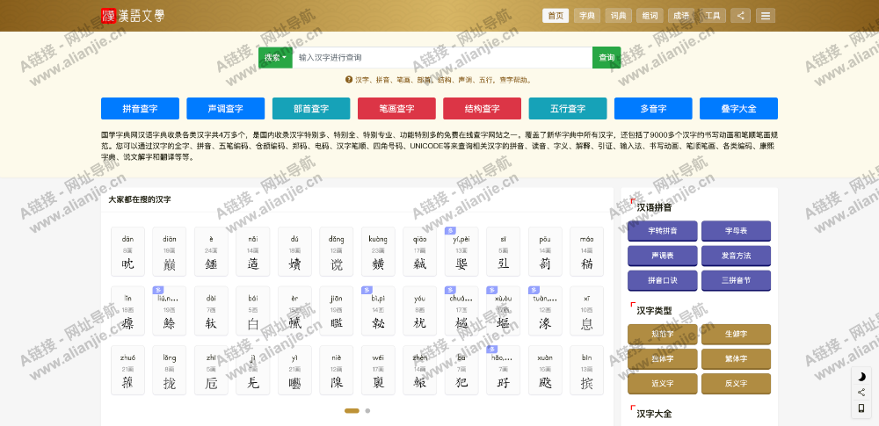This screenshot has width=879, height=426.
Task: Open the 字典 navigation tab
Action: (x=587, y=16)
